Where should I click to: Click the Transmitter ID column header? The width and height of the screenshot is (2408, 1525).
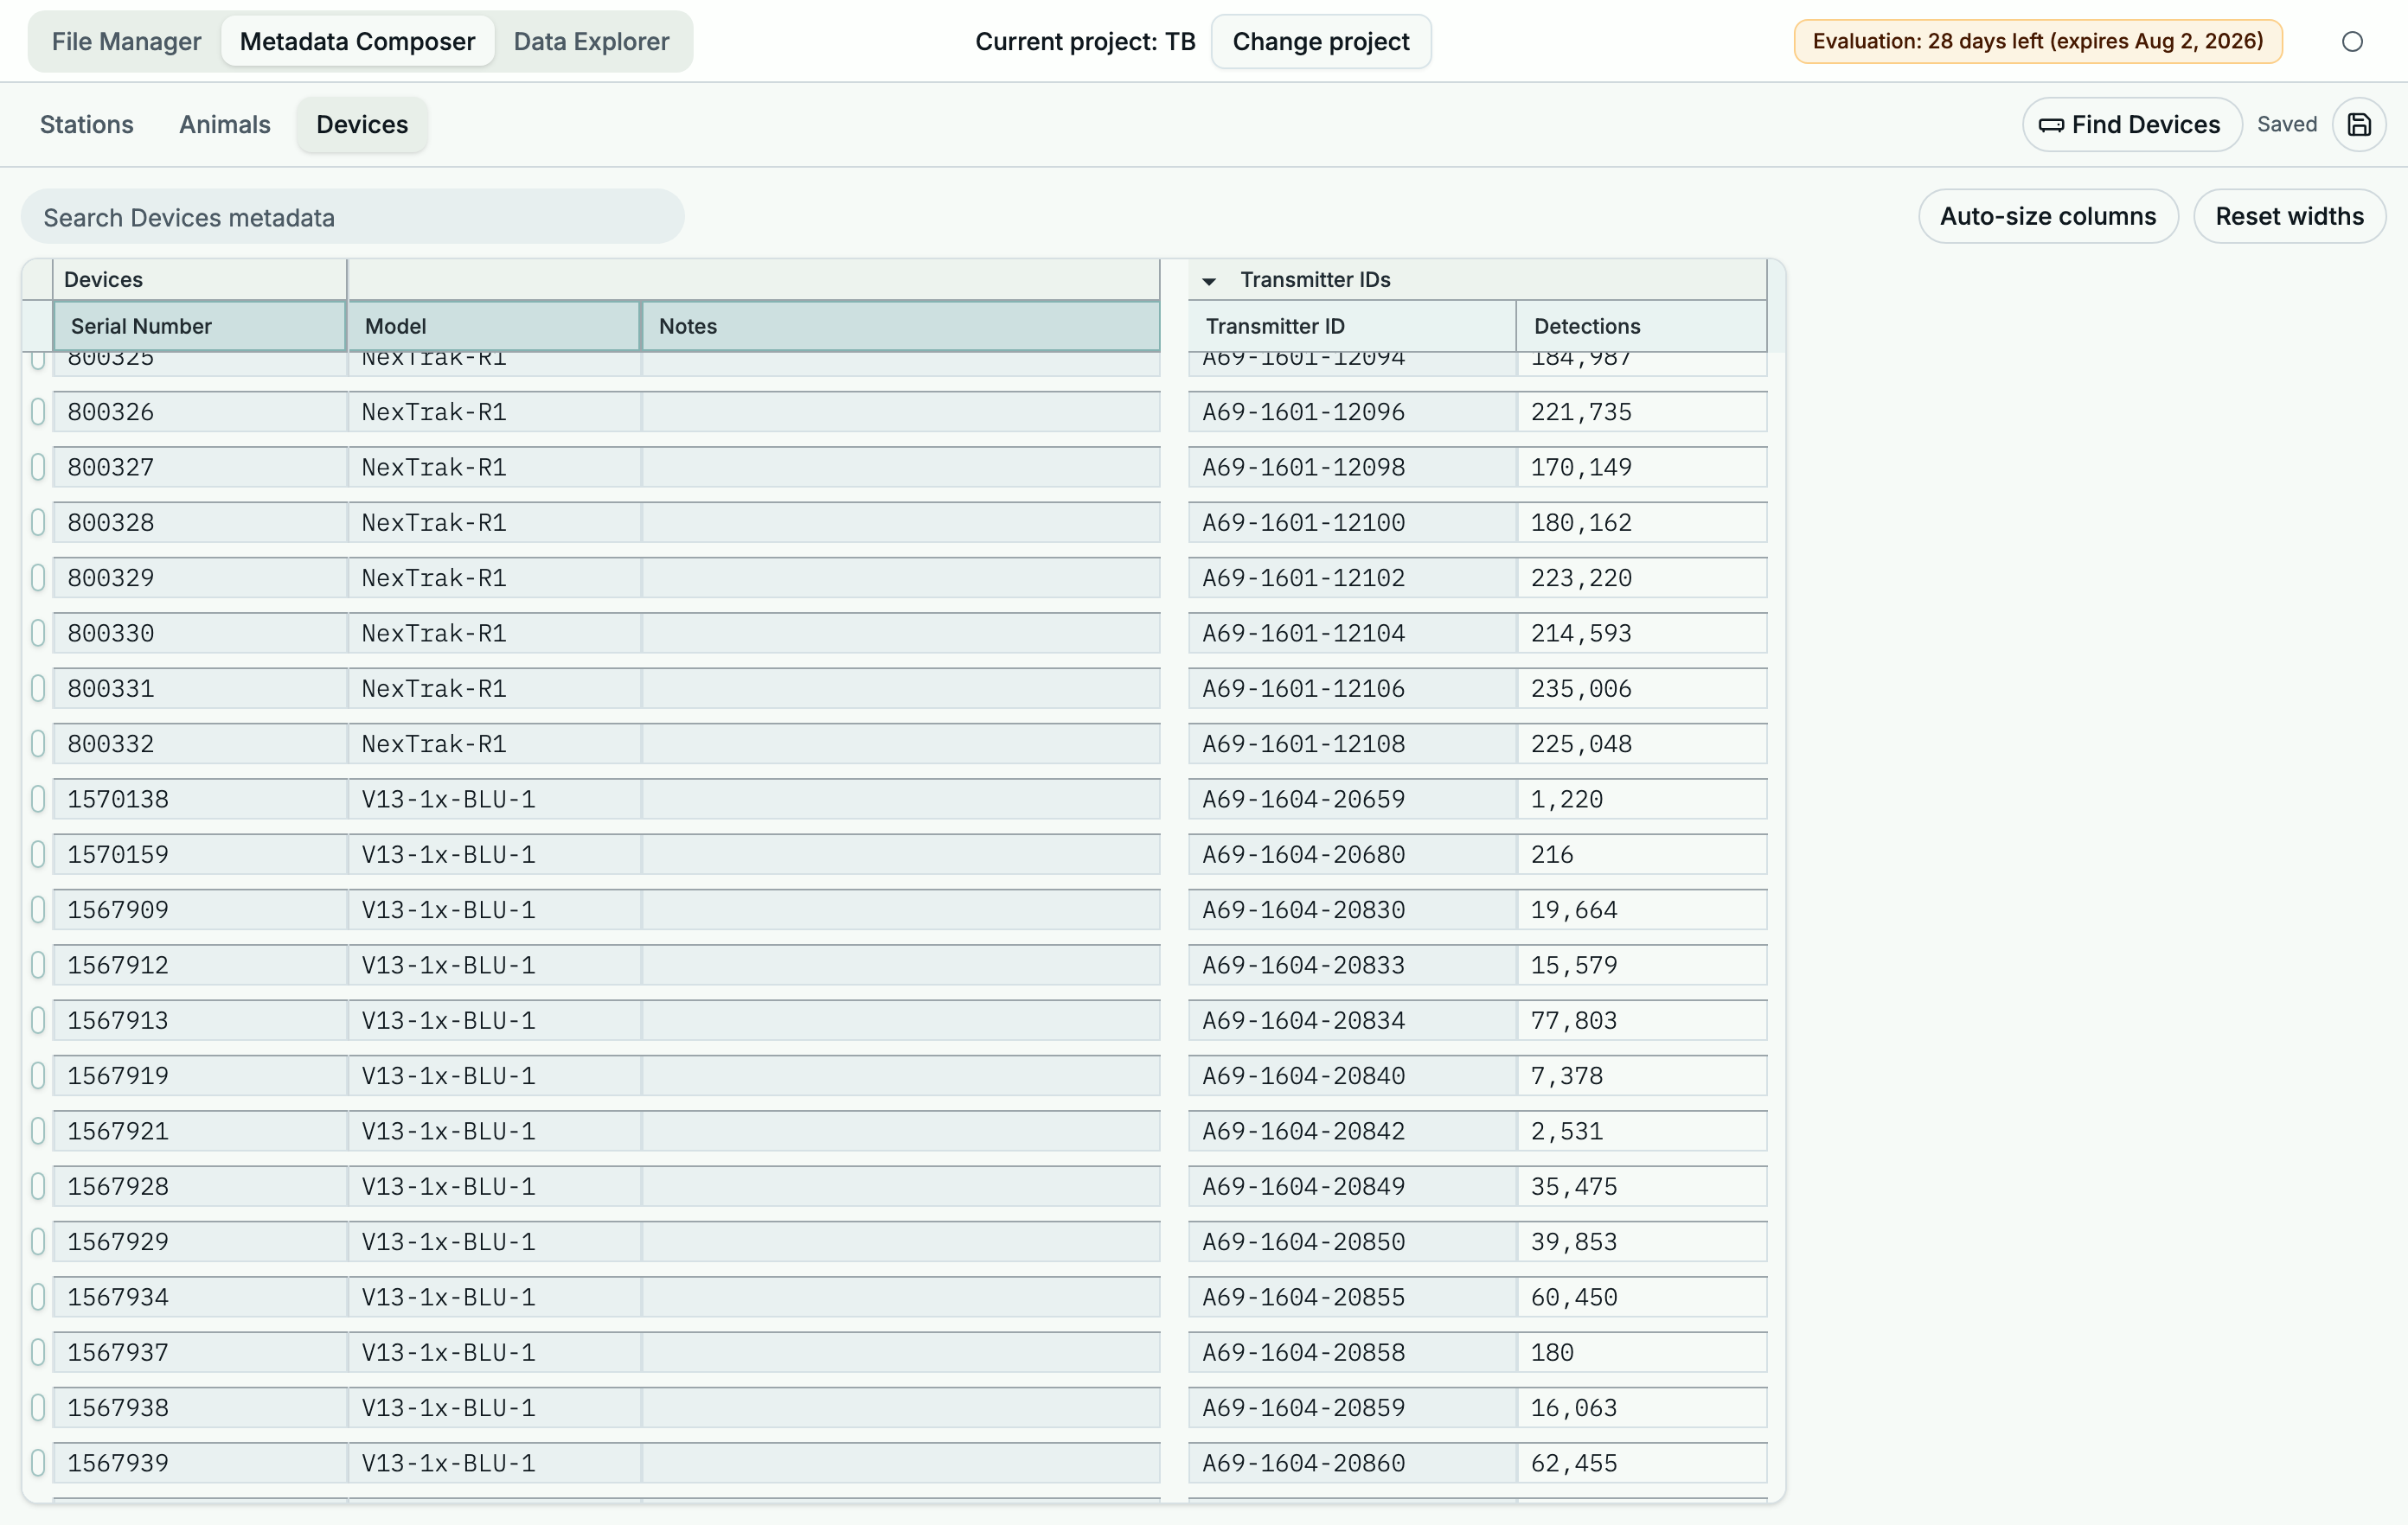[x=1352, y=326]
